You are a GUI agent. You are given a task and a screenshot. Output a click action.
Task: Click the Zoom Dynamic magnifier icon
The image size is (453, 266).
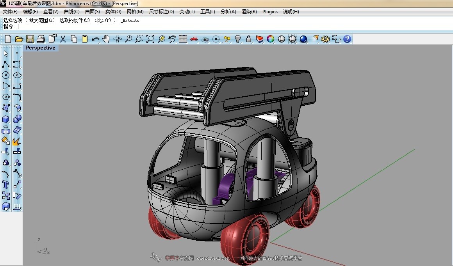pyautogui.click(x=128, y=39)
